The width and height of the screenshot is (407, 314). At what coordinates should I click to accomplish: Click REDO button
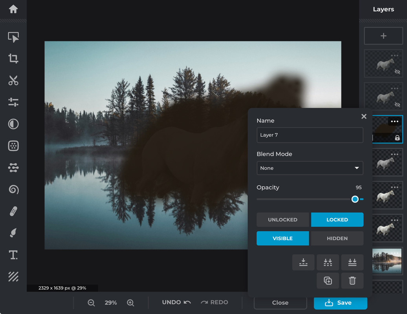click(214, 302)
